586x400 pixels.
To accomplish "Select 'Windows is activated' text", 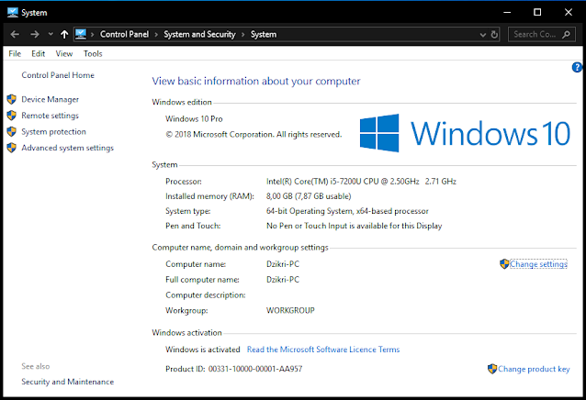I will click(x=203, y=350).
